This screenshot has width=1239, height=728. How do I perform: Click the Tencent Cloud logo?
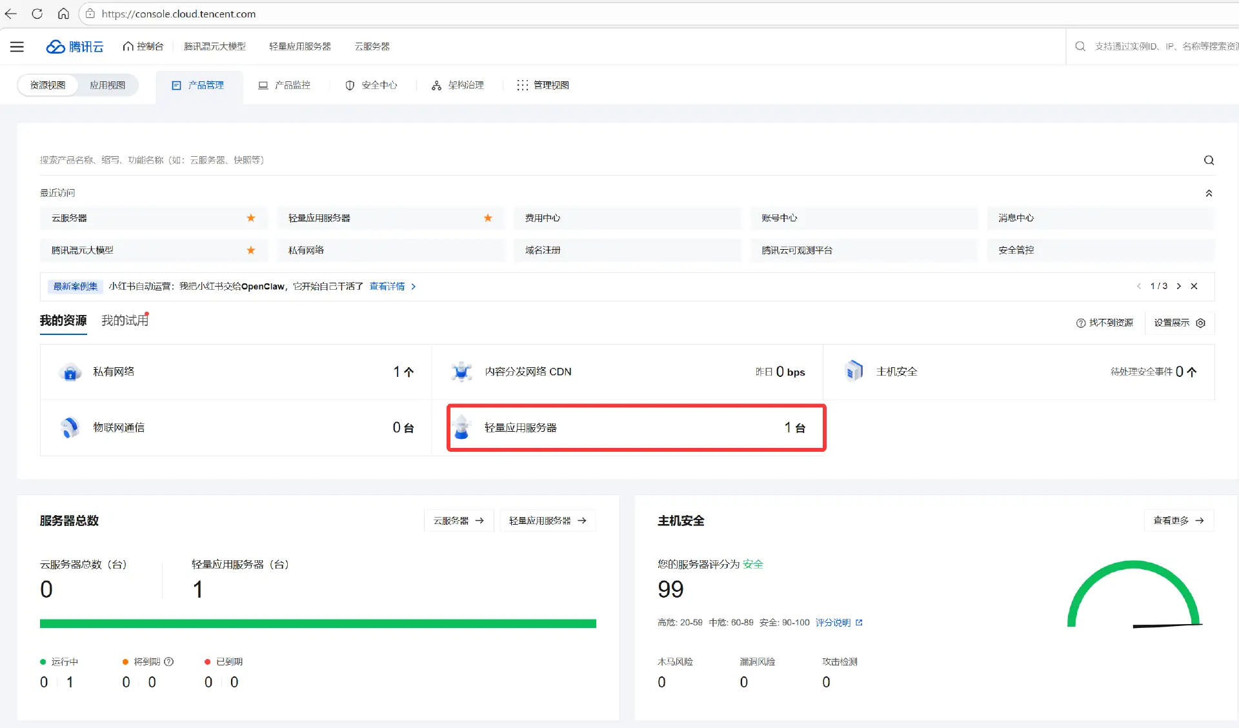74,46
